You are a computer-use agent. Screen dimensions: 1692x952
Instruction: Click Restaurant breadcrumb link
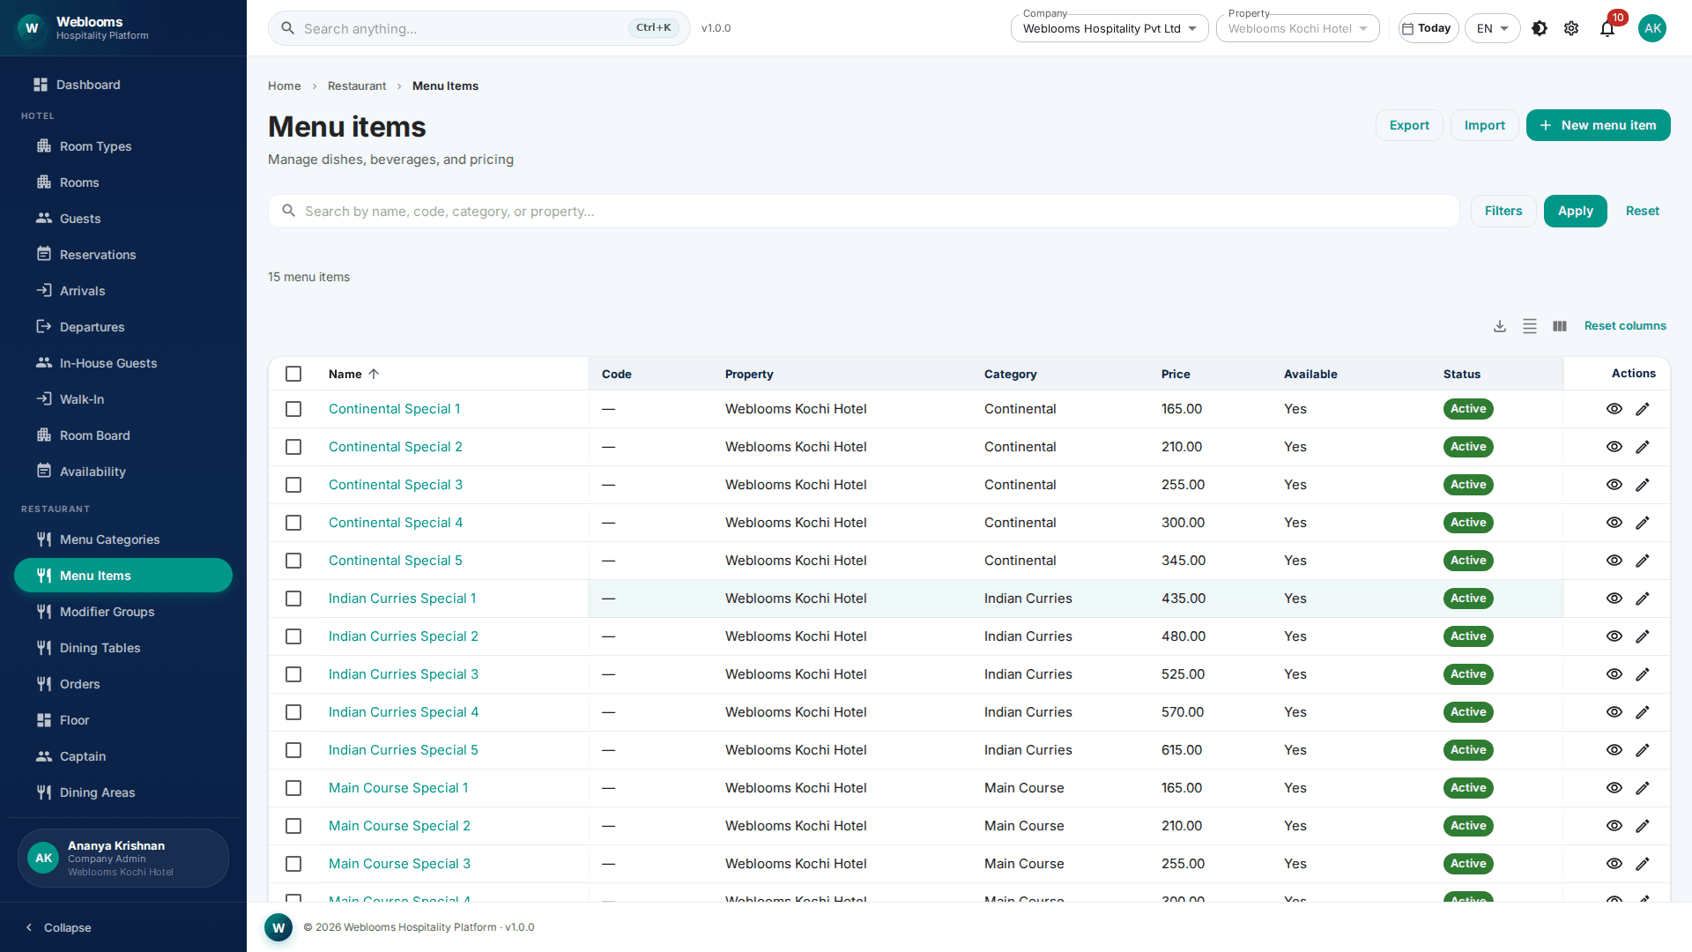pos(357,86)
